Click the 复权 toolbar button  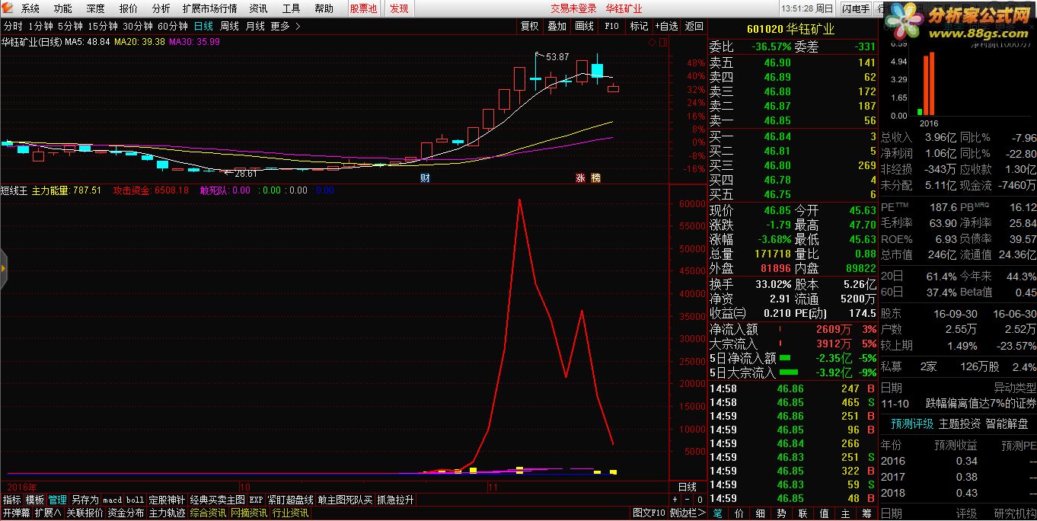pos(529,26)
